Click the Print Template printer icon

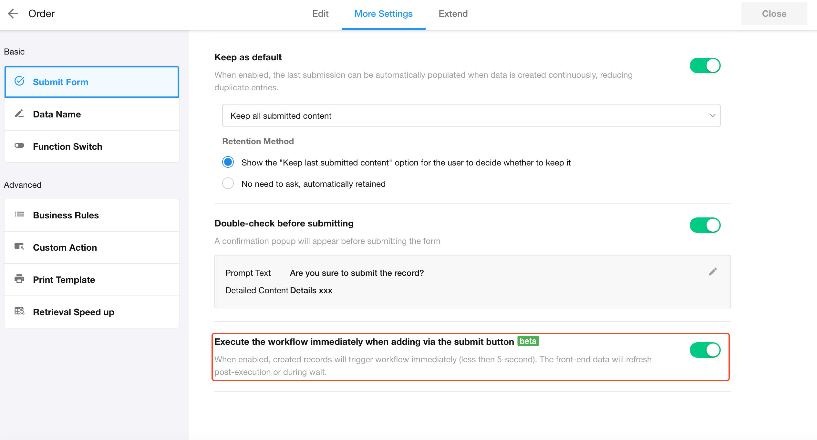pos(19,279)
